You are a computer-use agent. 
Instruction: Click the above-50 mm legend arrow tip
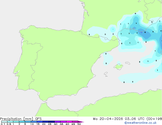pos(81,122)
